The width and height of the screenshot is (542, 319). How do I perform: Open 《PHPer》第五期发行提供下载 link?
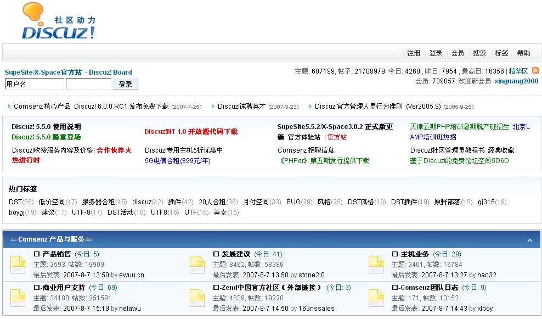pyautogui.click(x=324, y=160)
